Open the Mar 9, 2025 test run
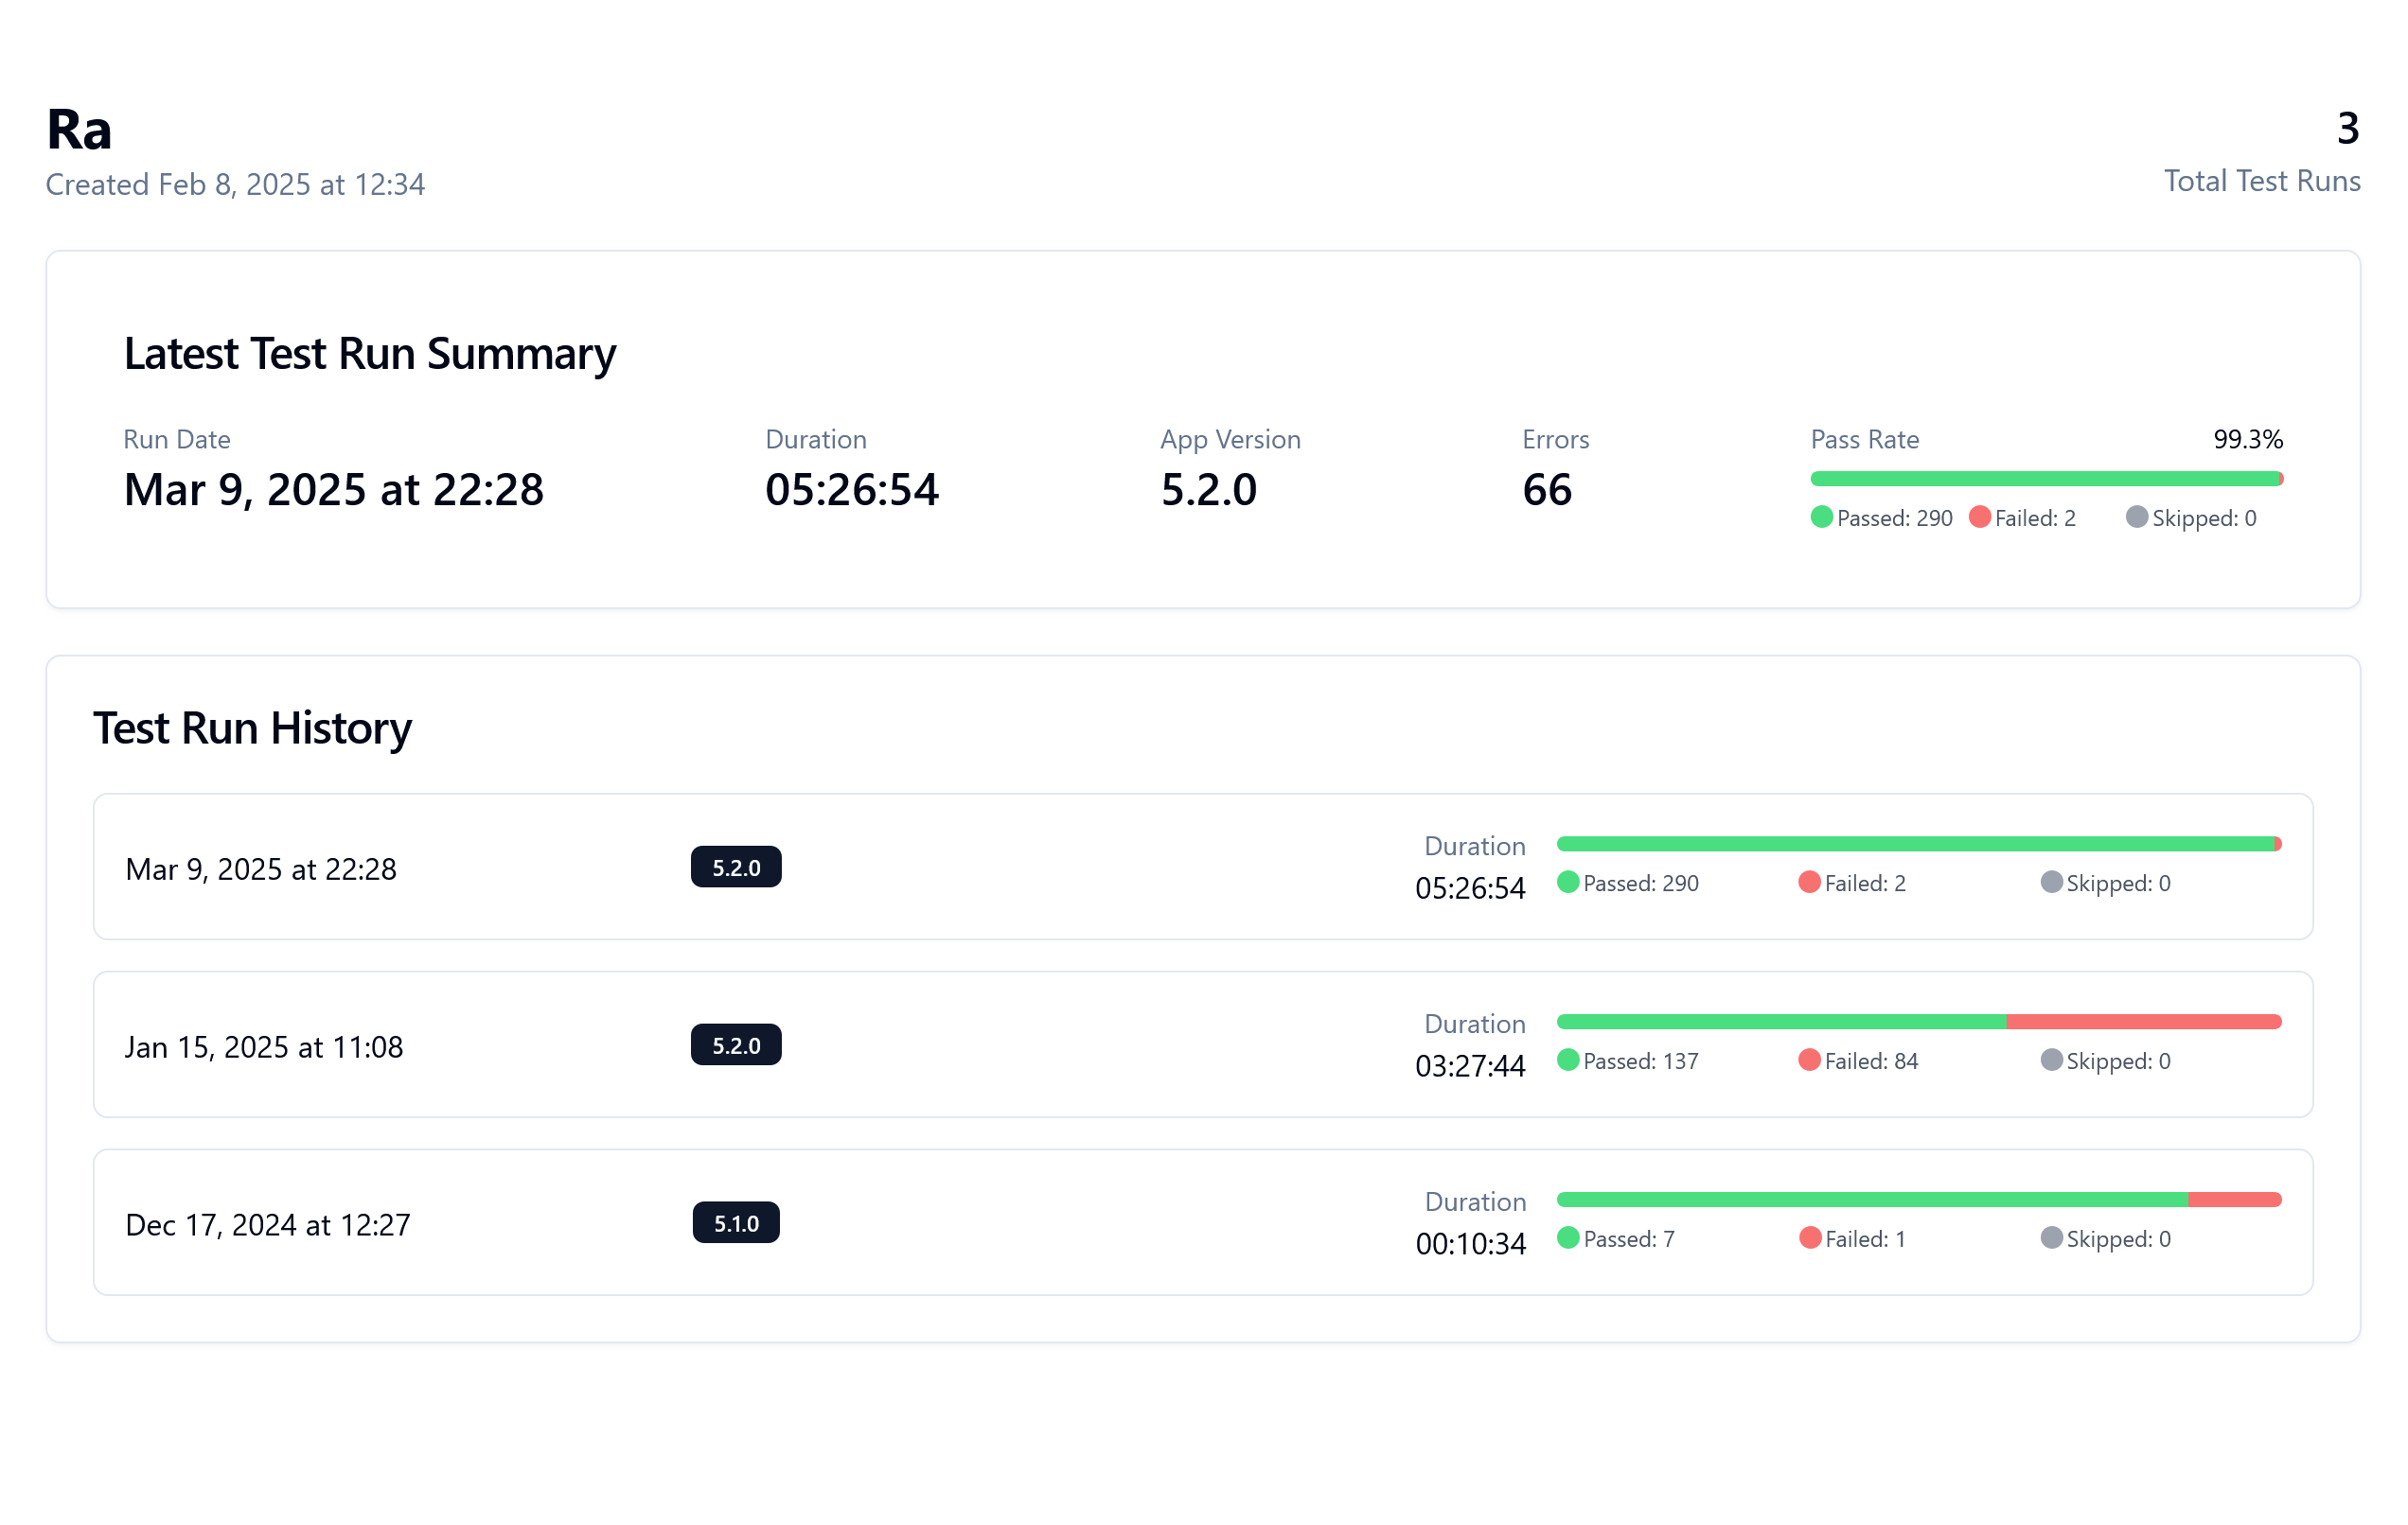Image resolution: width=2408 pixels, height=1525 pixels. 261,868
